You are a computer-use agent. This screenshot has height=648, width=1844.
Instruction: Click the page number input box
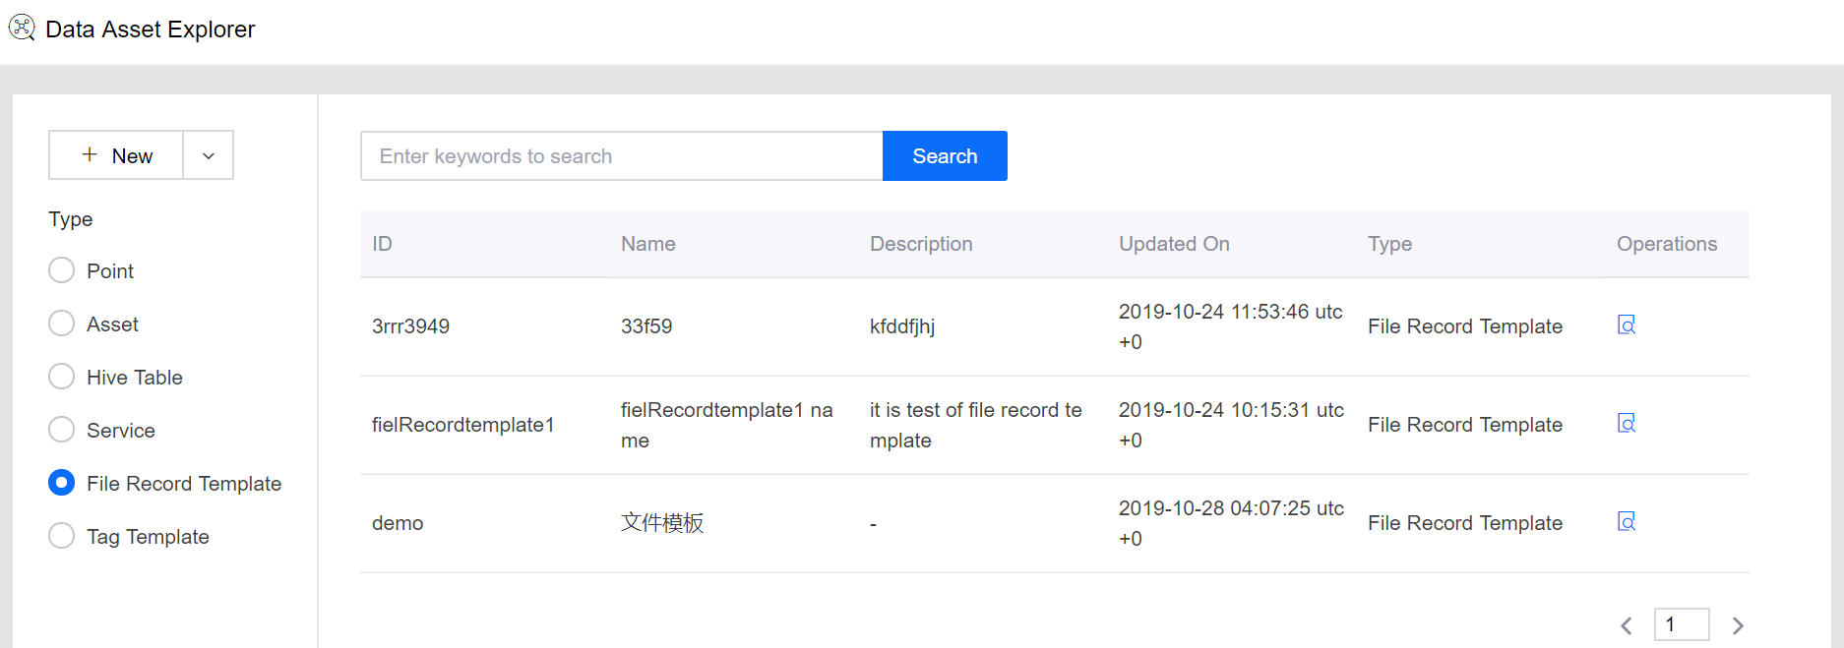pos(1681,624)
